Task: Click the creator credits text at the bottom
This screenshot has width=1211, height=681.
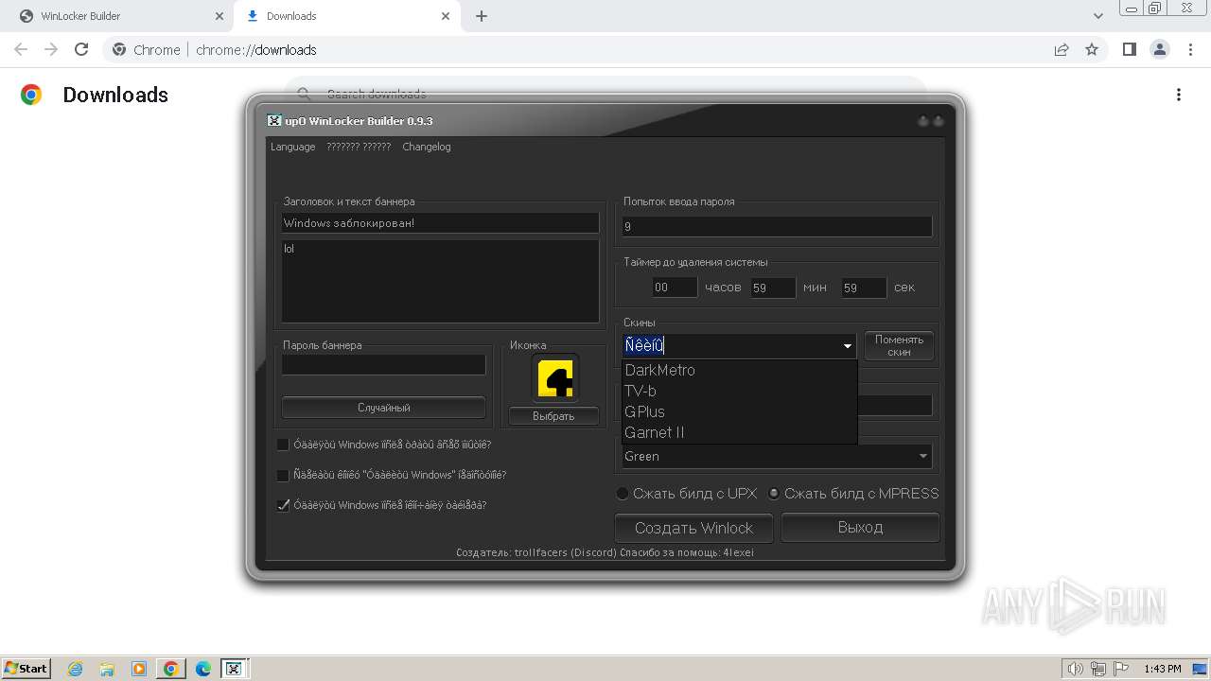Action: tap(605, 552)
